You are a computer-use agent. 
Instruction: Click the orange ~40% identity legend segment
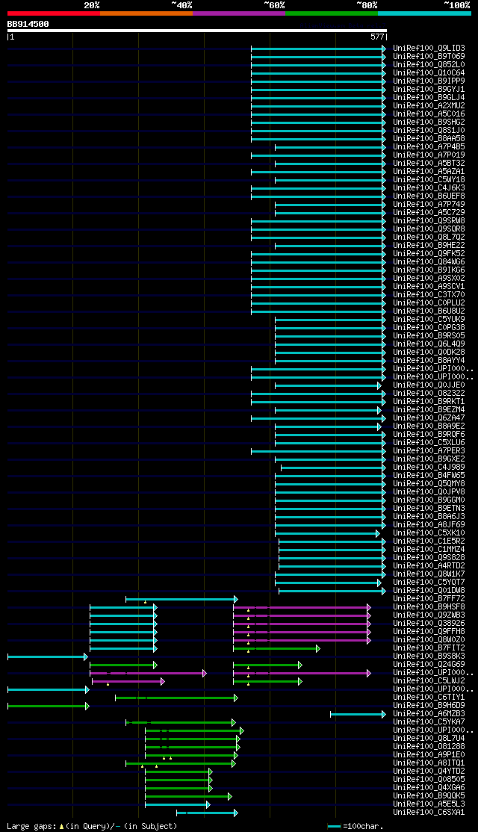[x=146, y=13]
